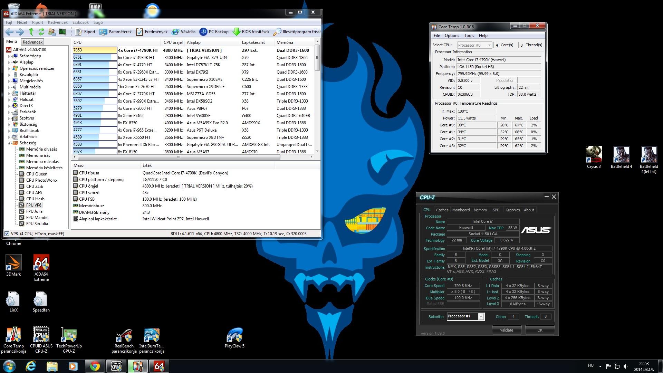Expand Operációs rendszer tree node
Viewport: 663px width, 373px height.
click(x=9, y=68)
